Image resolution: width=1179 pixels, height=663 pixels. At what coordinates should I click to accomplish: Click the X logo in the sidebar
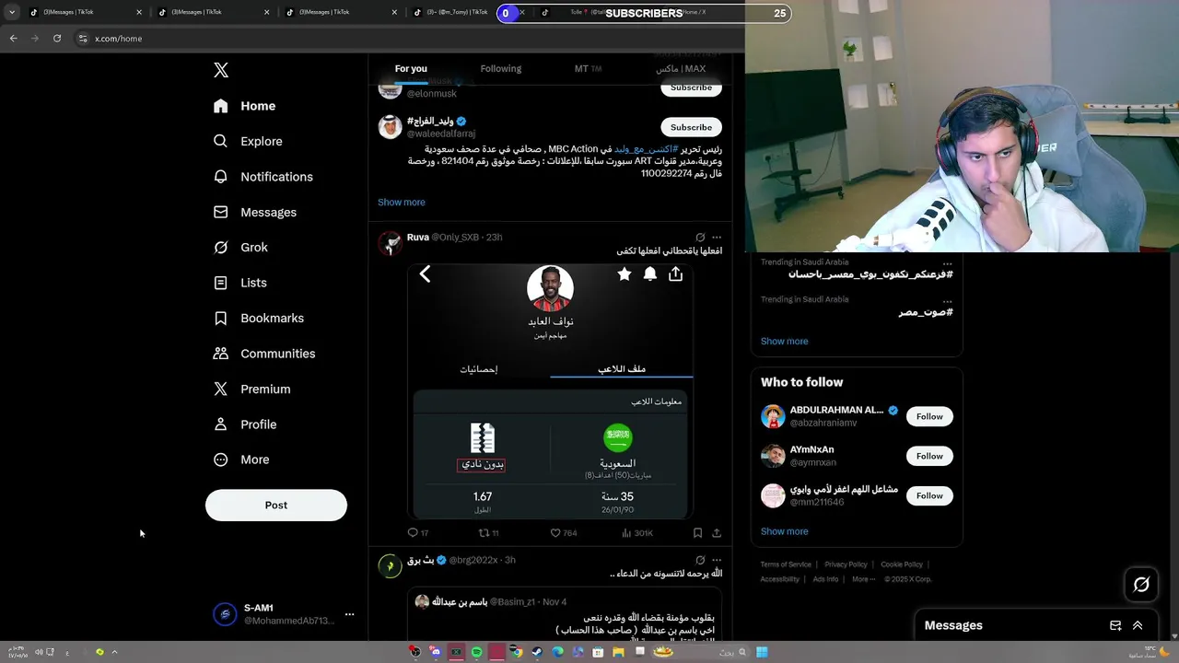pos(221,70)
